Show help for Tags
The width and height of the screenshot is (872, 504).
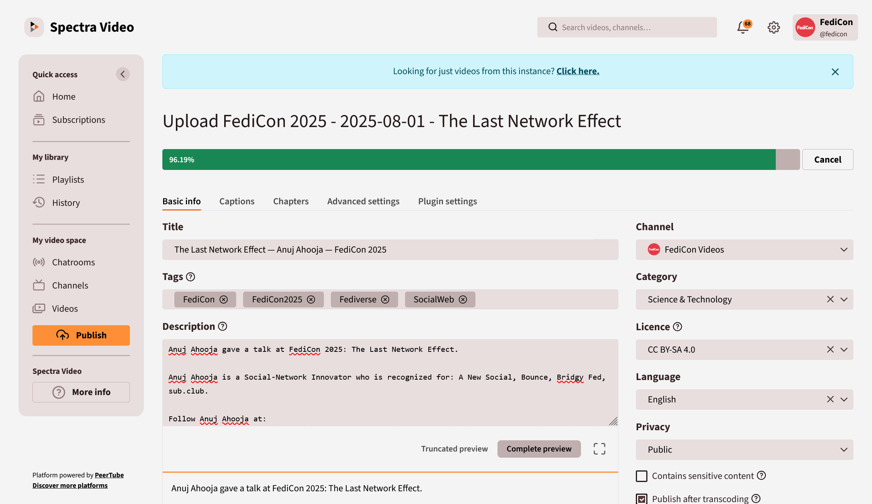[191, 277]
